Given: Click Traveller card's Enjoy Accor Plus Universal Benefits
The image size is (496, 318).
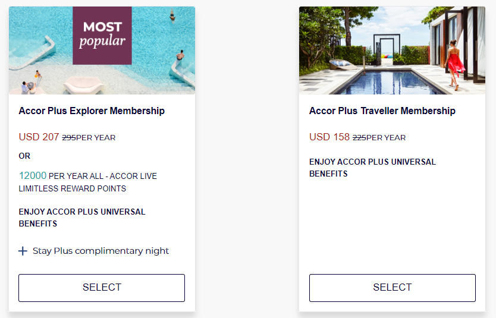Looking at the screenshot, I should point(372,168).
